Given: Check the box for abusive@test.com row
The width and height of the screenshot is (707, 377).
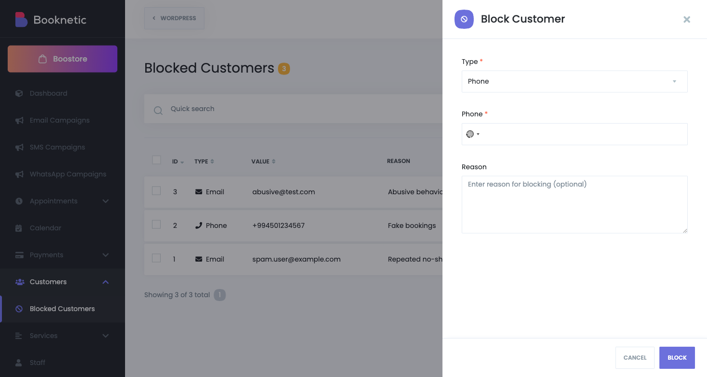Looking at the screenshot, I should tap(156, 191).
